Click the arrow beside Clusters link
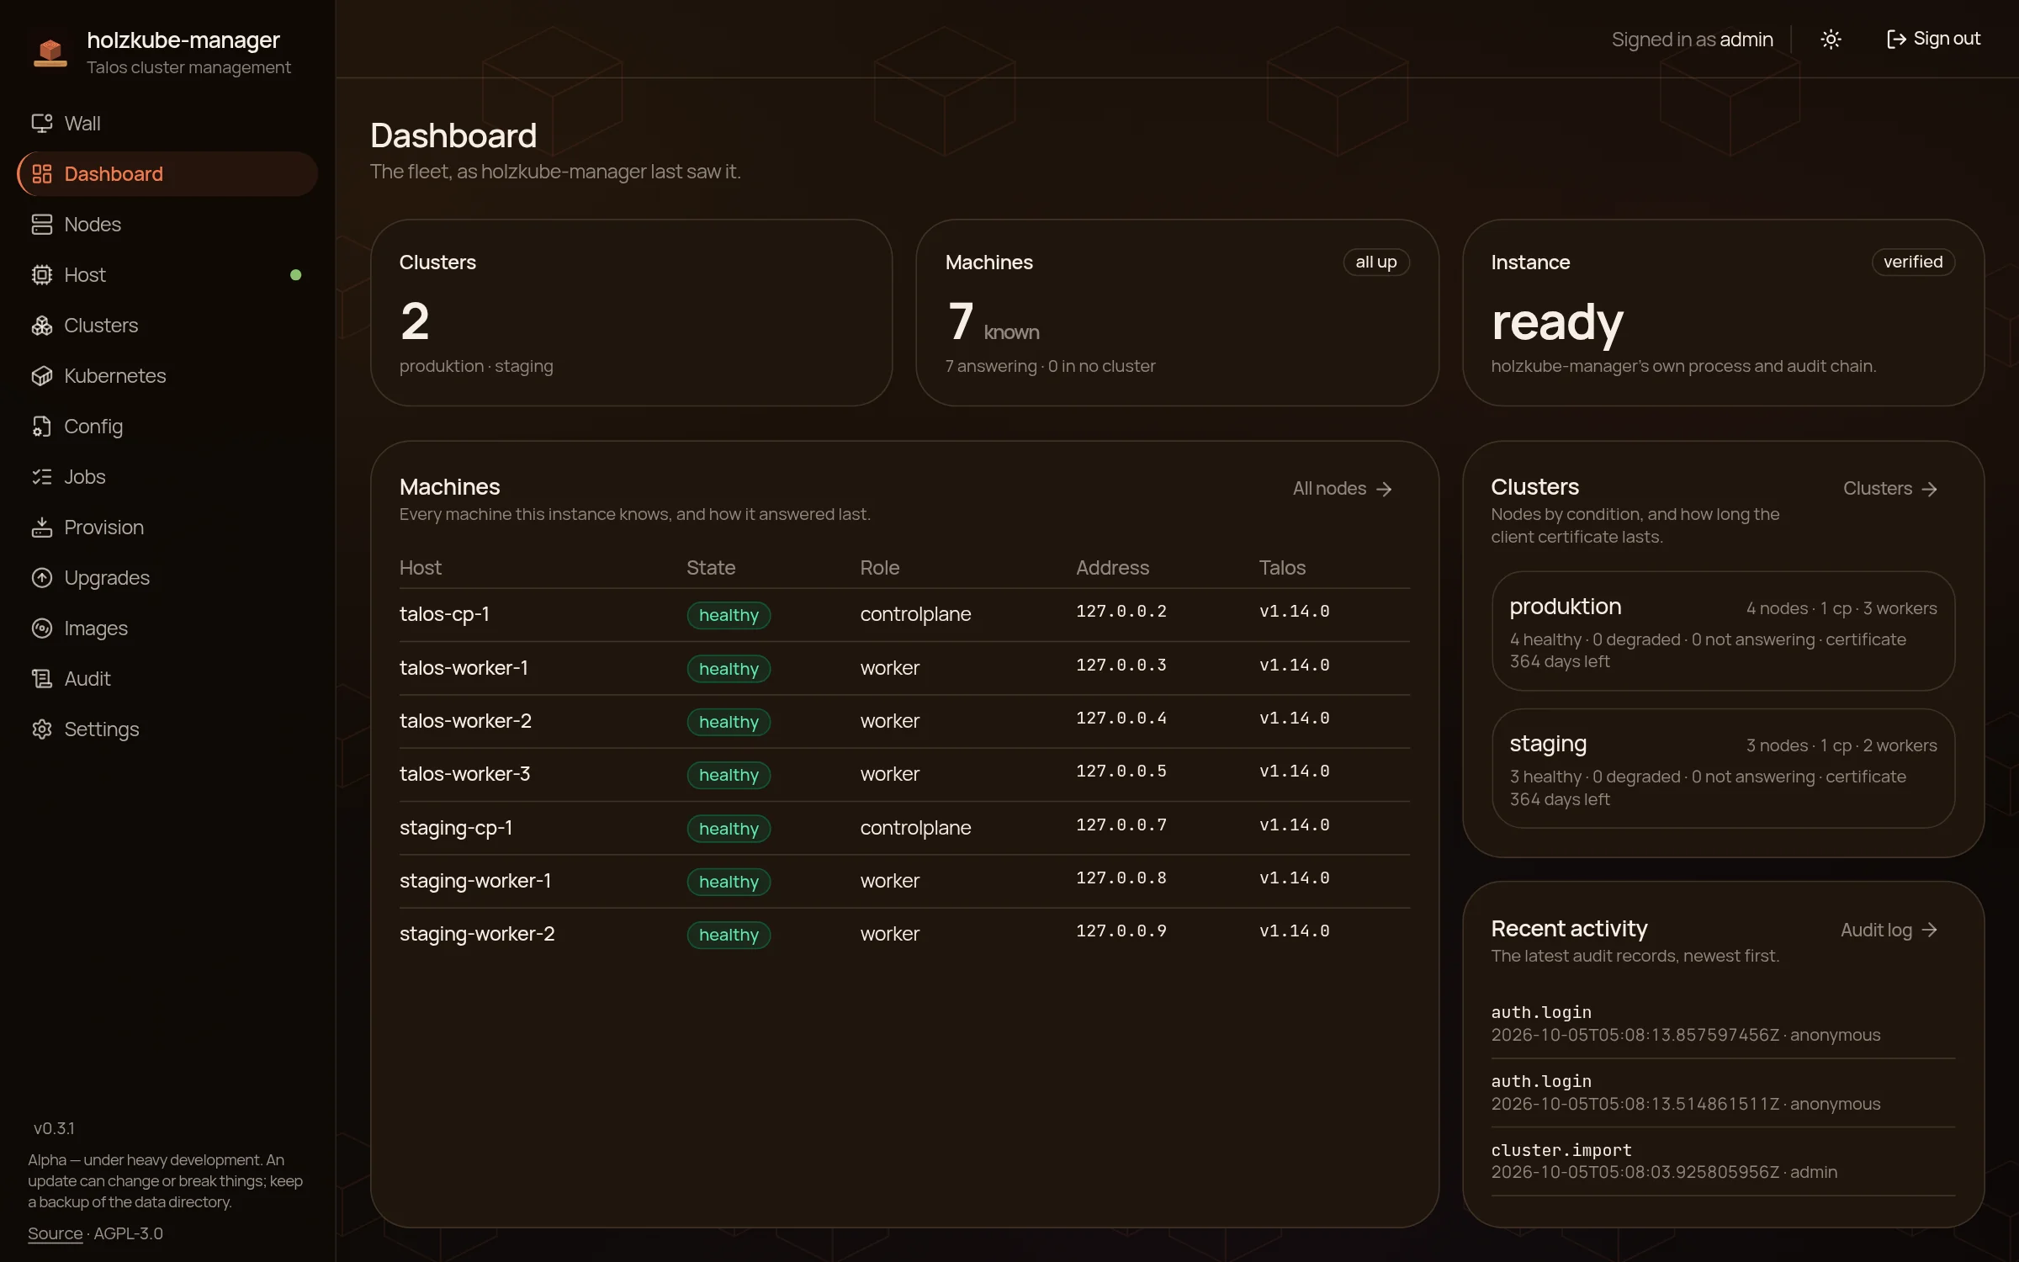Image resolution: width=2019 pixels, height=1262 pixels. click(1930, 490)
